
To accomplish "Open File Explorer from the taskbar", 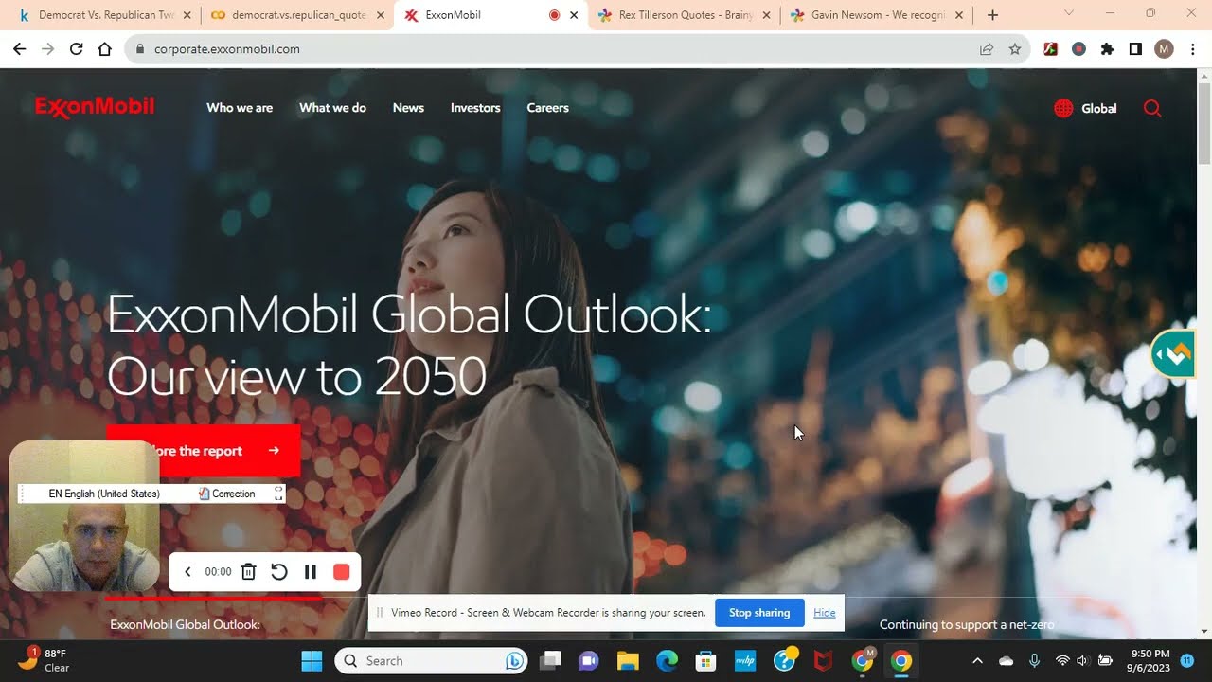I will coord(629,660).
